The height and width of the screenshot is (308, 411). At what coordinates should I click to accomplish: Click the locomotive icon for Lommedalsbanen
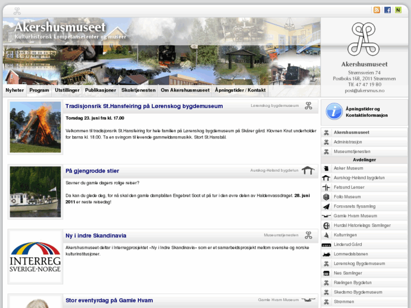coord(326,254)
